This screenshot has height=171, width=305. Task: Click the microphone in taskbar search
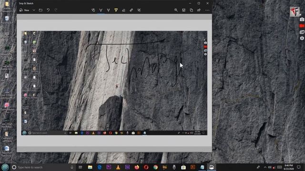tap(72, 167)
